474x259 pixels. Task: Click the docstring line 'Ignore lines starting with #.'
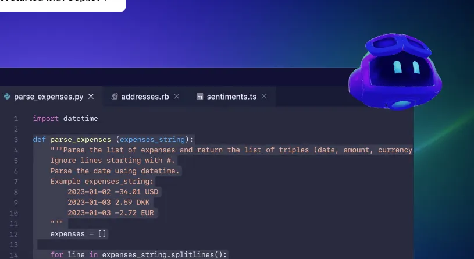click(112, 161)
